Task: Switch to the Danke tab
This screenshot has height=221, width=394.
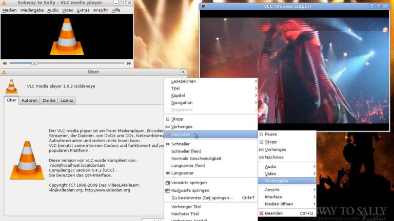Action: coord(49,100)
